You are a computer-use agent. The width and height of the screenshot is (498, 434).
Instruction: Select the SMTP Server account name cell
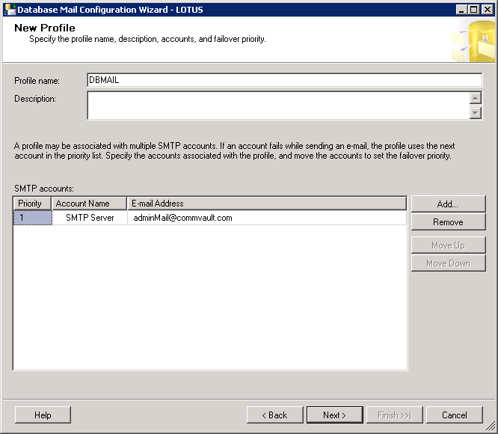90,218
